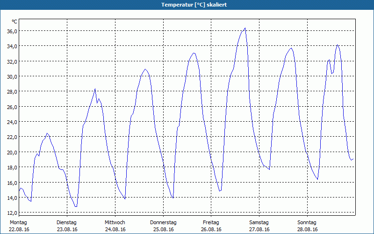Click the 23.08.16 date label
374x234 pixels.
(x=67, y=229)
